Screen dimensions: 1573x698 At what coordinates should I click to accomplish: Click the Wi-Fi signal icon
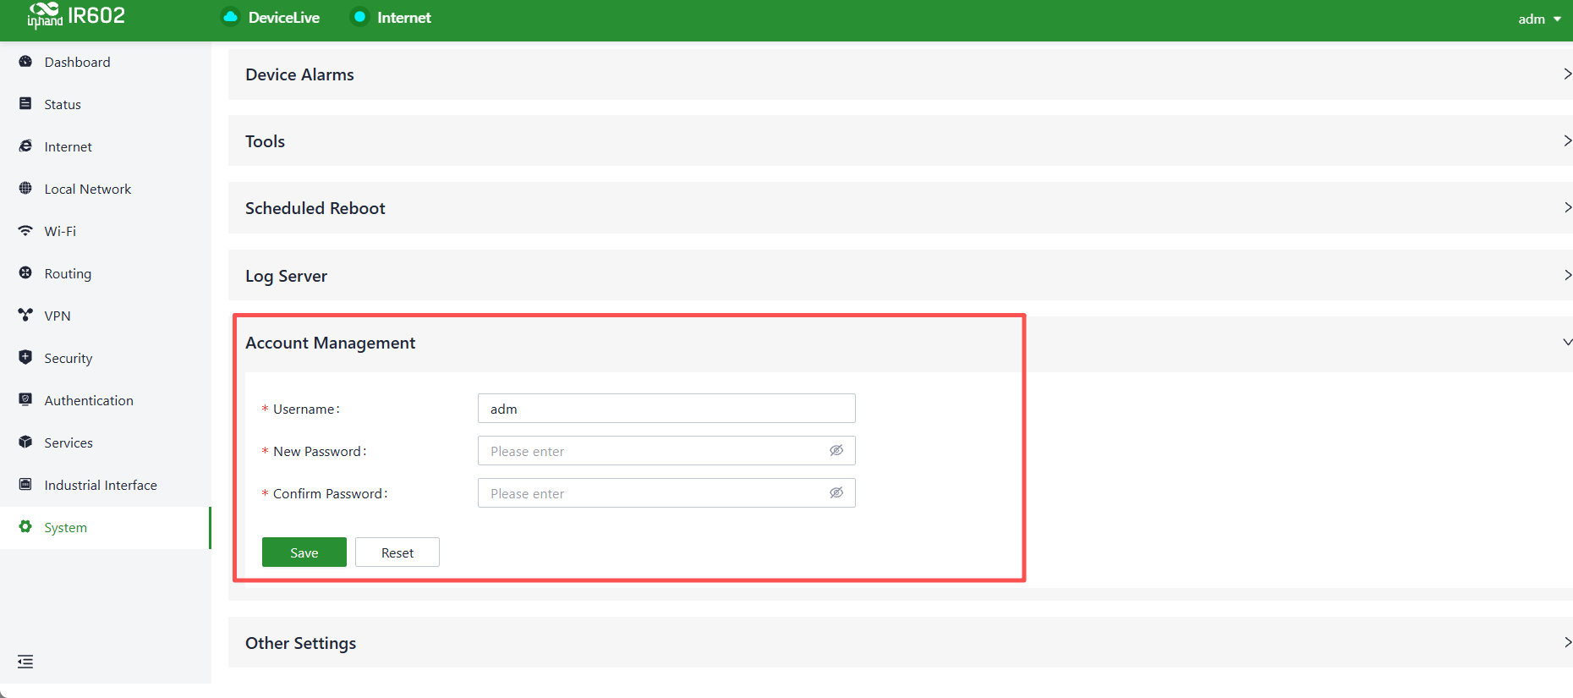coord(25,231)
